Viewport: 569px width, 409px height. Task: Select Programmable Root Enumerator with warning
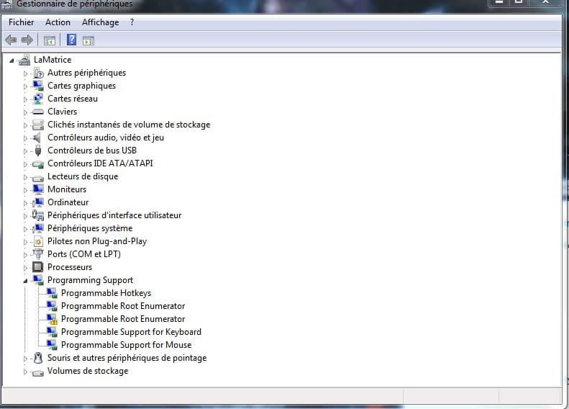123,319
